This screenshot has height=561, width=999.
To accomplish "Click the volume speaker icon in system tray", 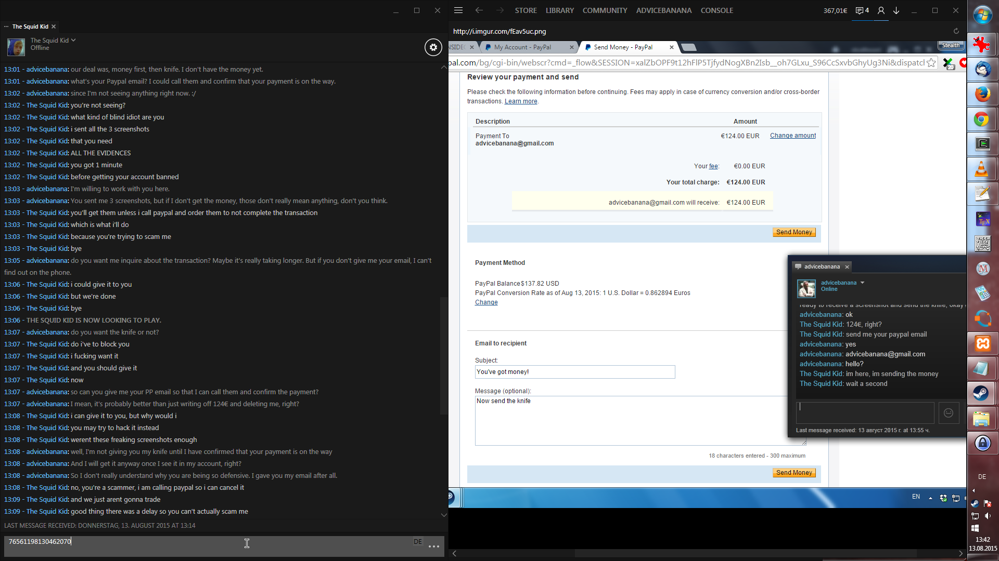I will (x=988, y=516).
